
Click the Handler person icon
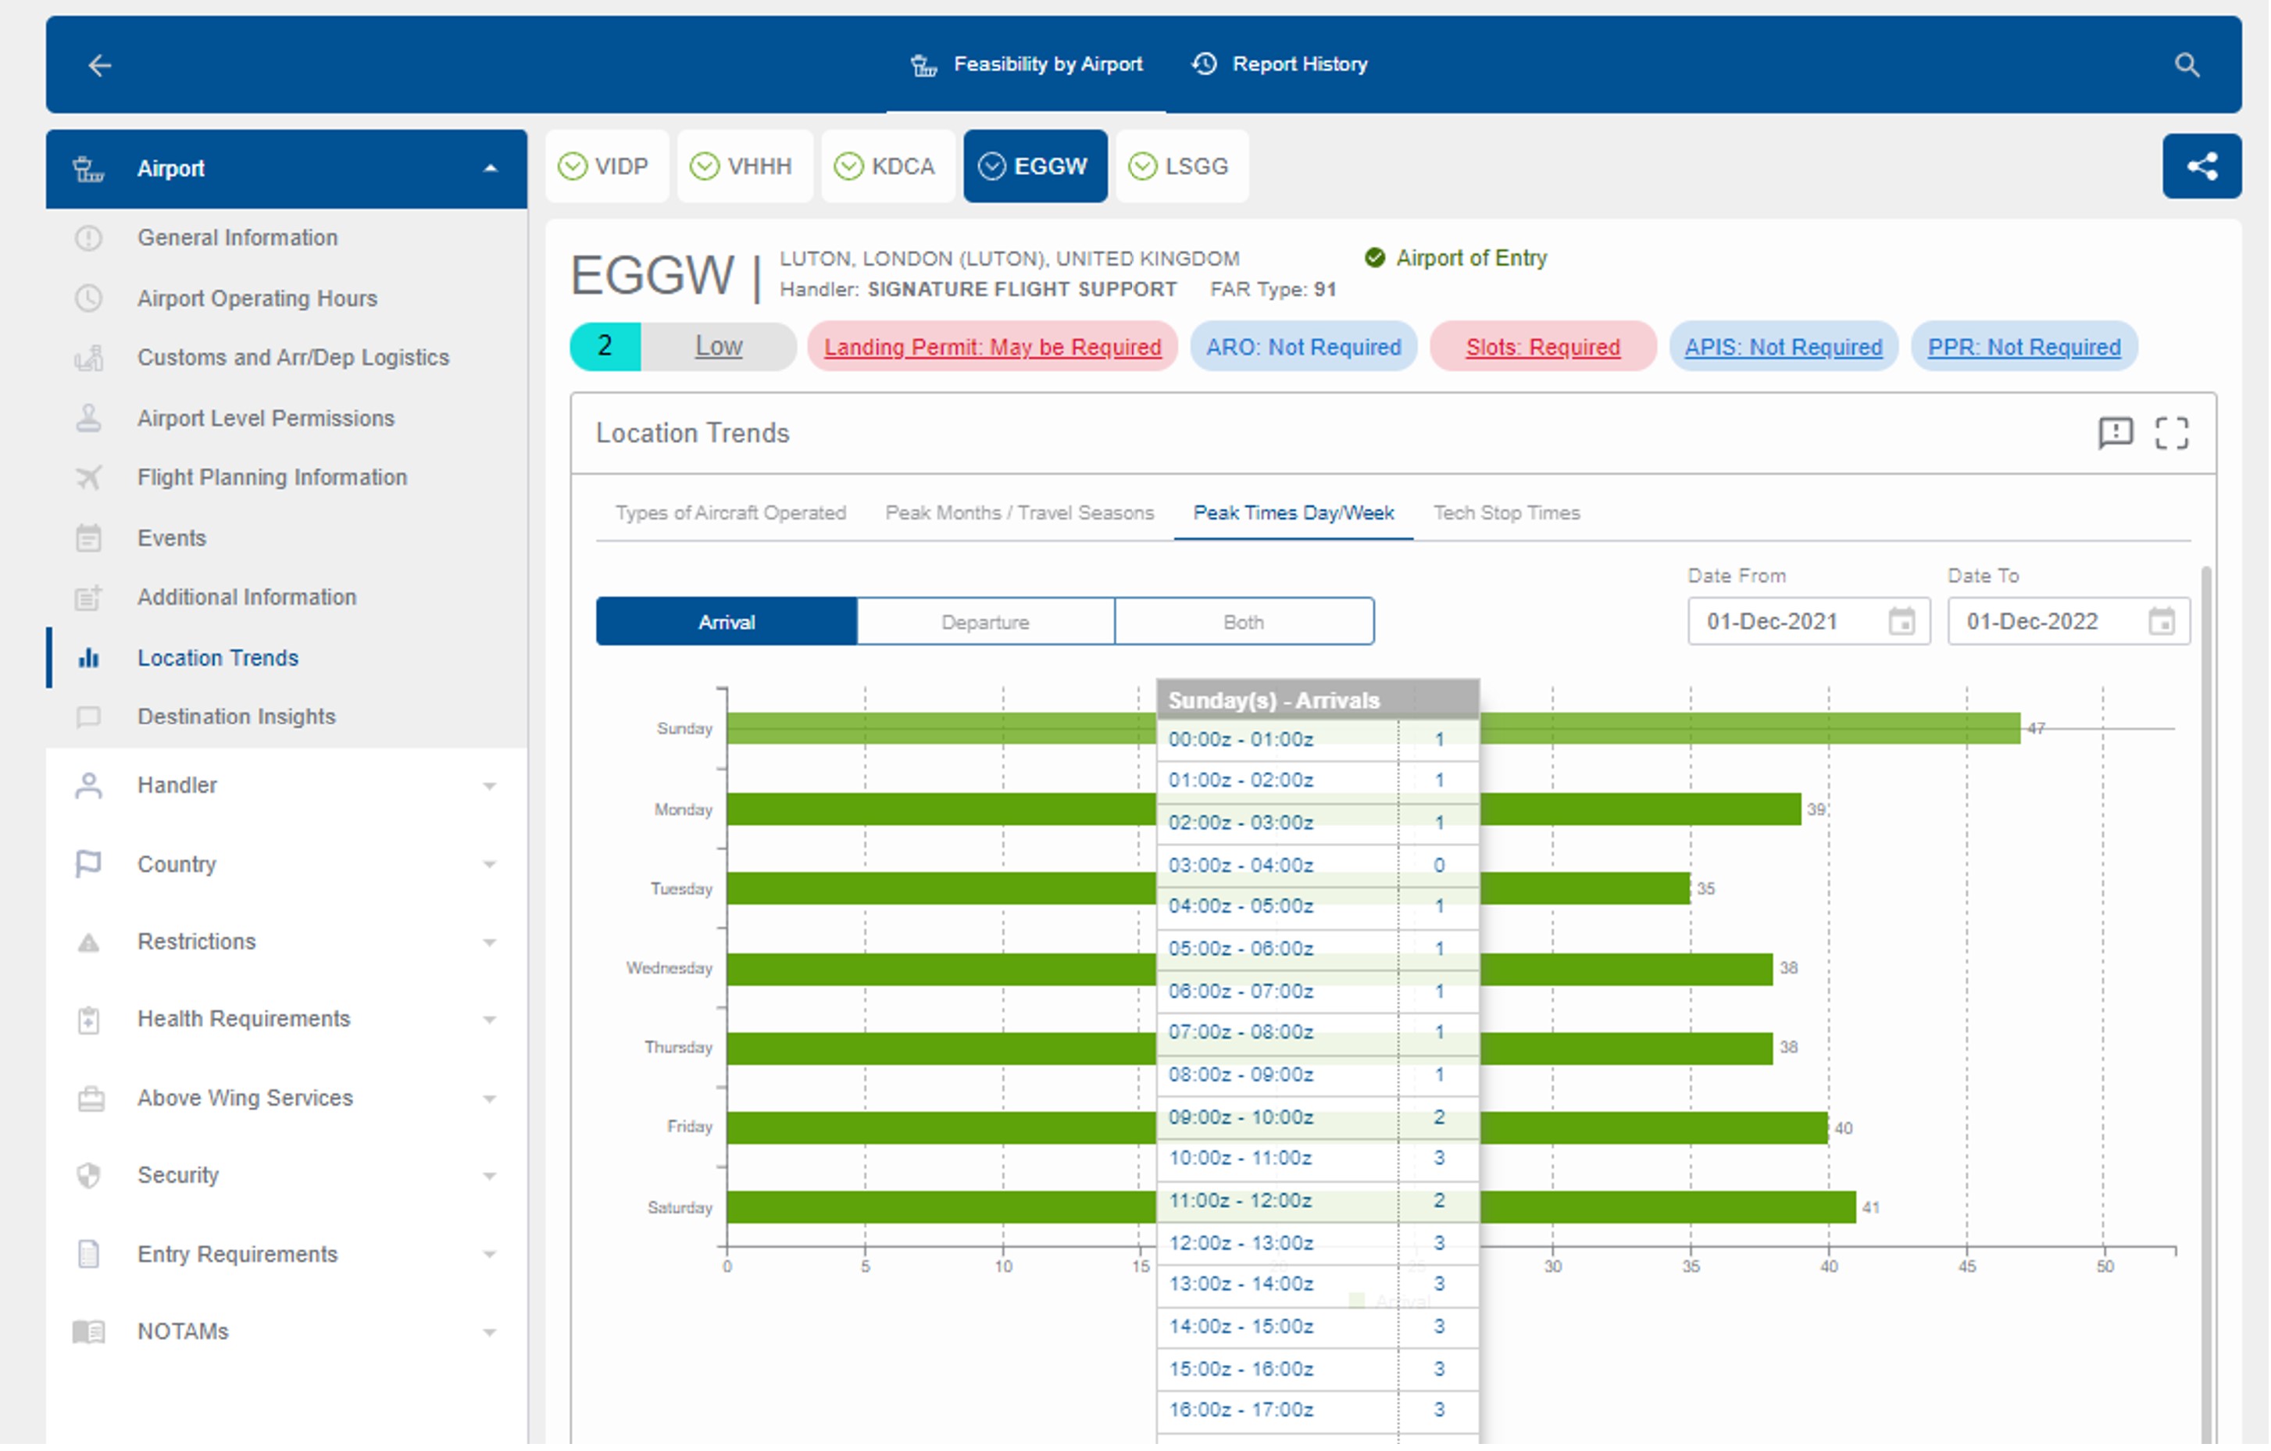click(x=88, y=786)
